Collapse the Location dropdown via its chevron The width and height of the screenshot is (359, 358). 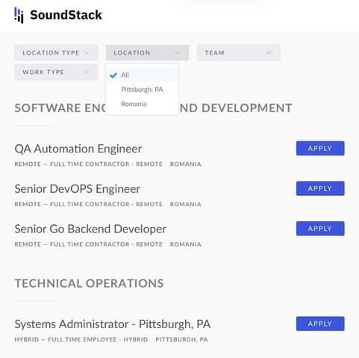click(178, 52)
